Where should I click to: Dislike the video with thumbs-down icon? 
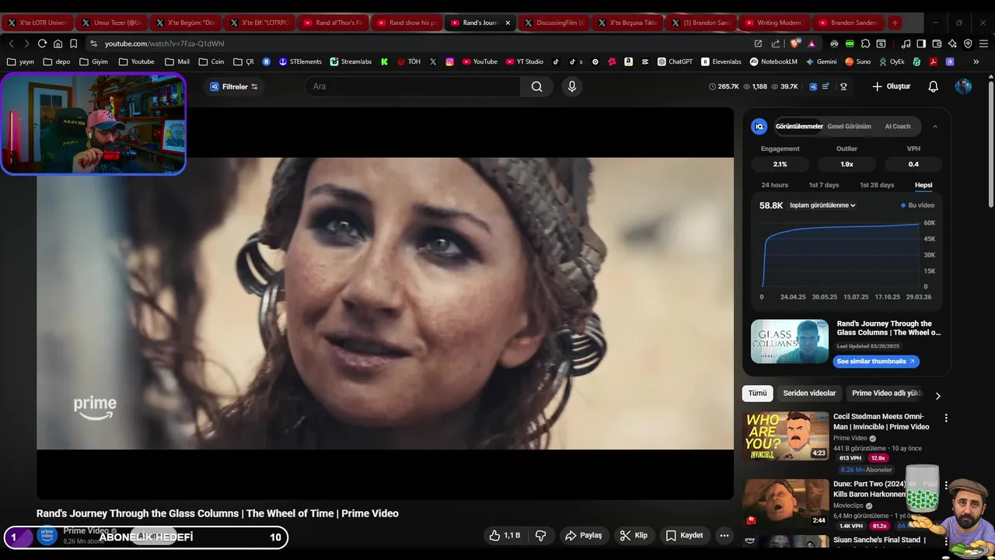tap(540, 535)
